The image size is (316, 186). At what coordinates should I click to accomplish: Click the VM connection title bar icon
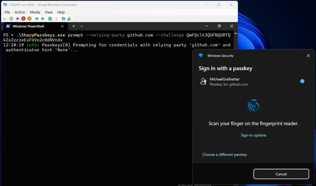pyautogui.click(x=5, y=5)
